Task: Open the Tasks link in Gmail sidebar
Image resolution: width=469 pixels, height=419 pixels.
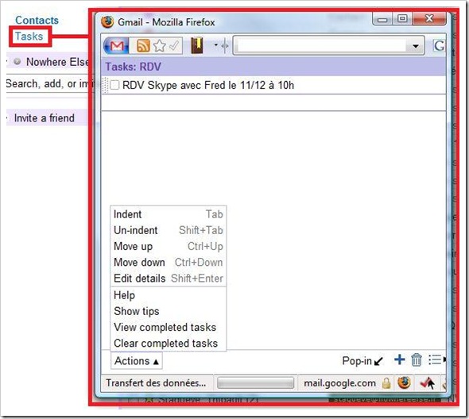Action: (x=29, y=37)
